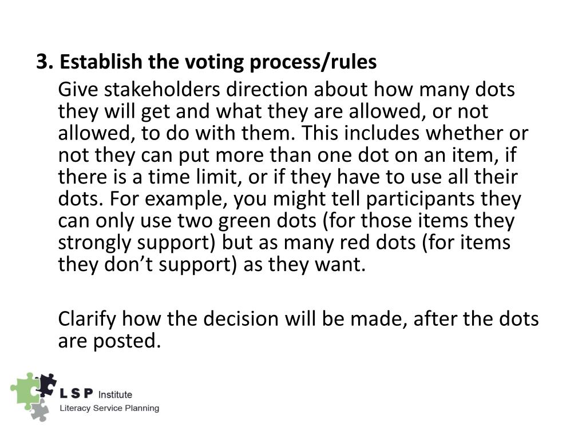Click the phrase many red dots
The height and width of the screenshot is (439, 586).
pyautogui.click(x=350, y=242)
